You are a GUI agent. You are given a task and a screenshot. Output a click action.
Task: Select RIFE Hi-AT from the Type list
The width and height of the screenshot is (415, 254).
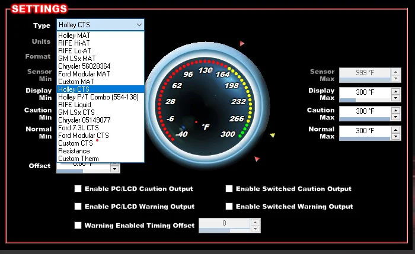74,43
